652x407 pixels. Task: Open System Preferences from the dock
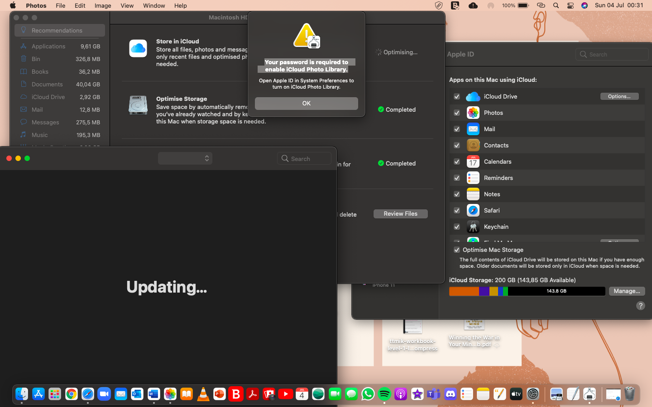(x=533, y=394)
